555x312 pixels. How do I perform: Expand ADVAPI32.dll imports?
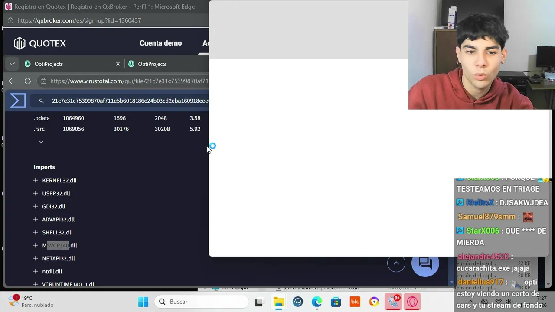[x=36, y=219]
